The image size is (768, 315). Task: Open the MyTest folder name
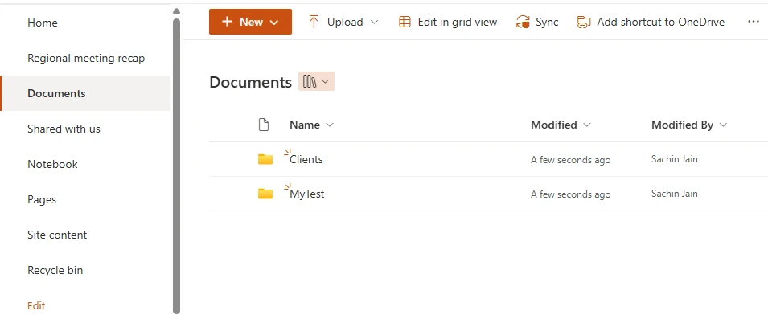307,194
